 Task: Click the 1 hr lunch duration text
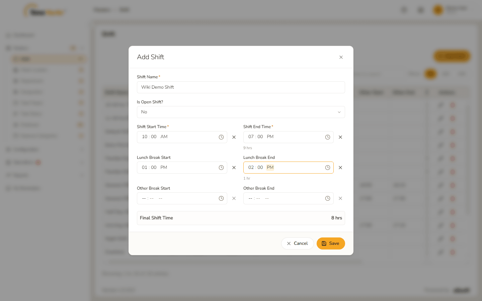pyautogui.click(x=247, y=178)
